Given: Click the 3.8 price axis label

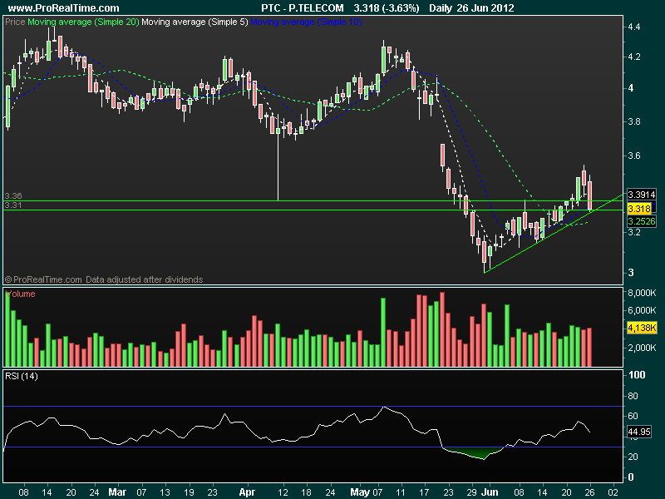Looking at the screenshot, I should pos(634,121).
